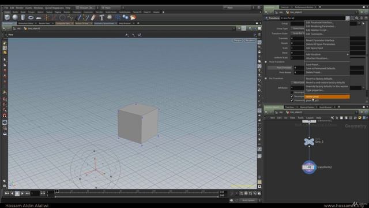
Task: Switch to Material Palette tab
Action: (x=307, y=107)
